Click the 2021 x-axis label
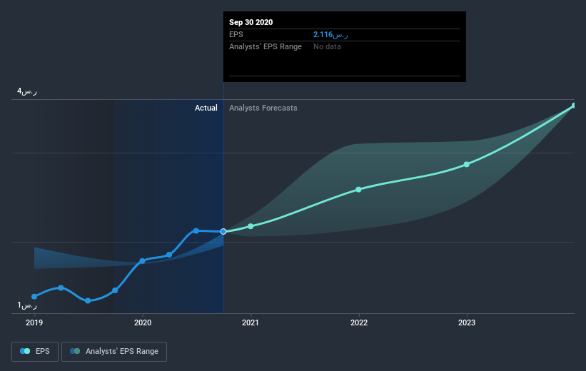586x371 pixels. (251, 322)
